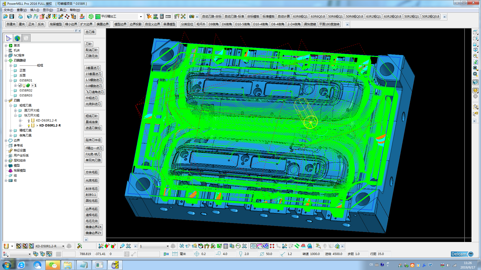Click the toolpath point edit red dots icon
This screenshot has width=481, height=270.
[272, 246]
